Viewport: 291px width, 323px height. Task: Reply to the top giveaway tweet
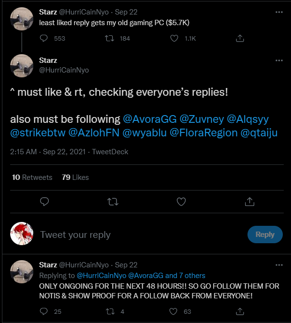click(x=44, y=39)
